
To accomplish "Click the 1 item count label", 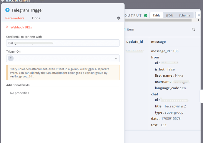I will (129, 29).
